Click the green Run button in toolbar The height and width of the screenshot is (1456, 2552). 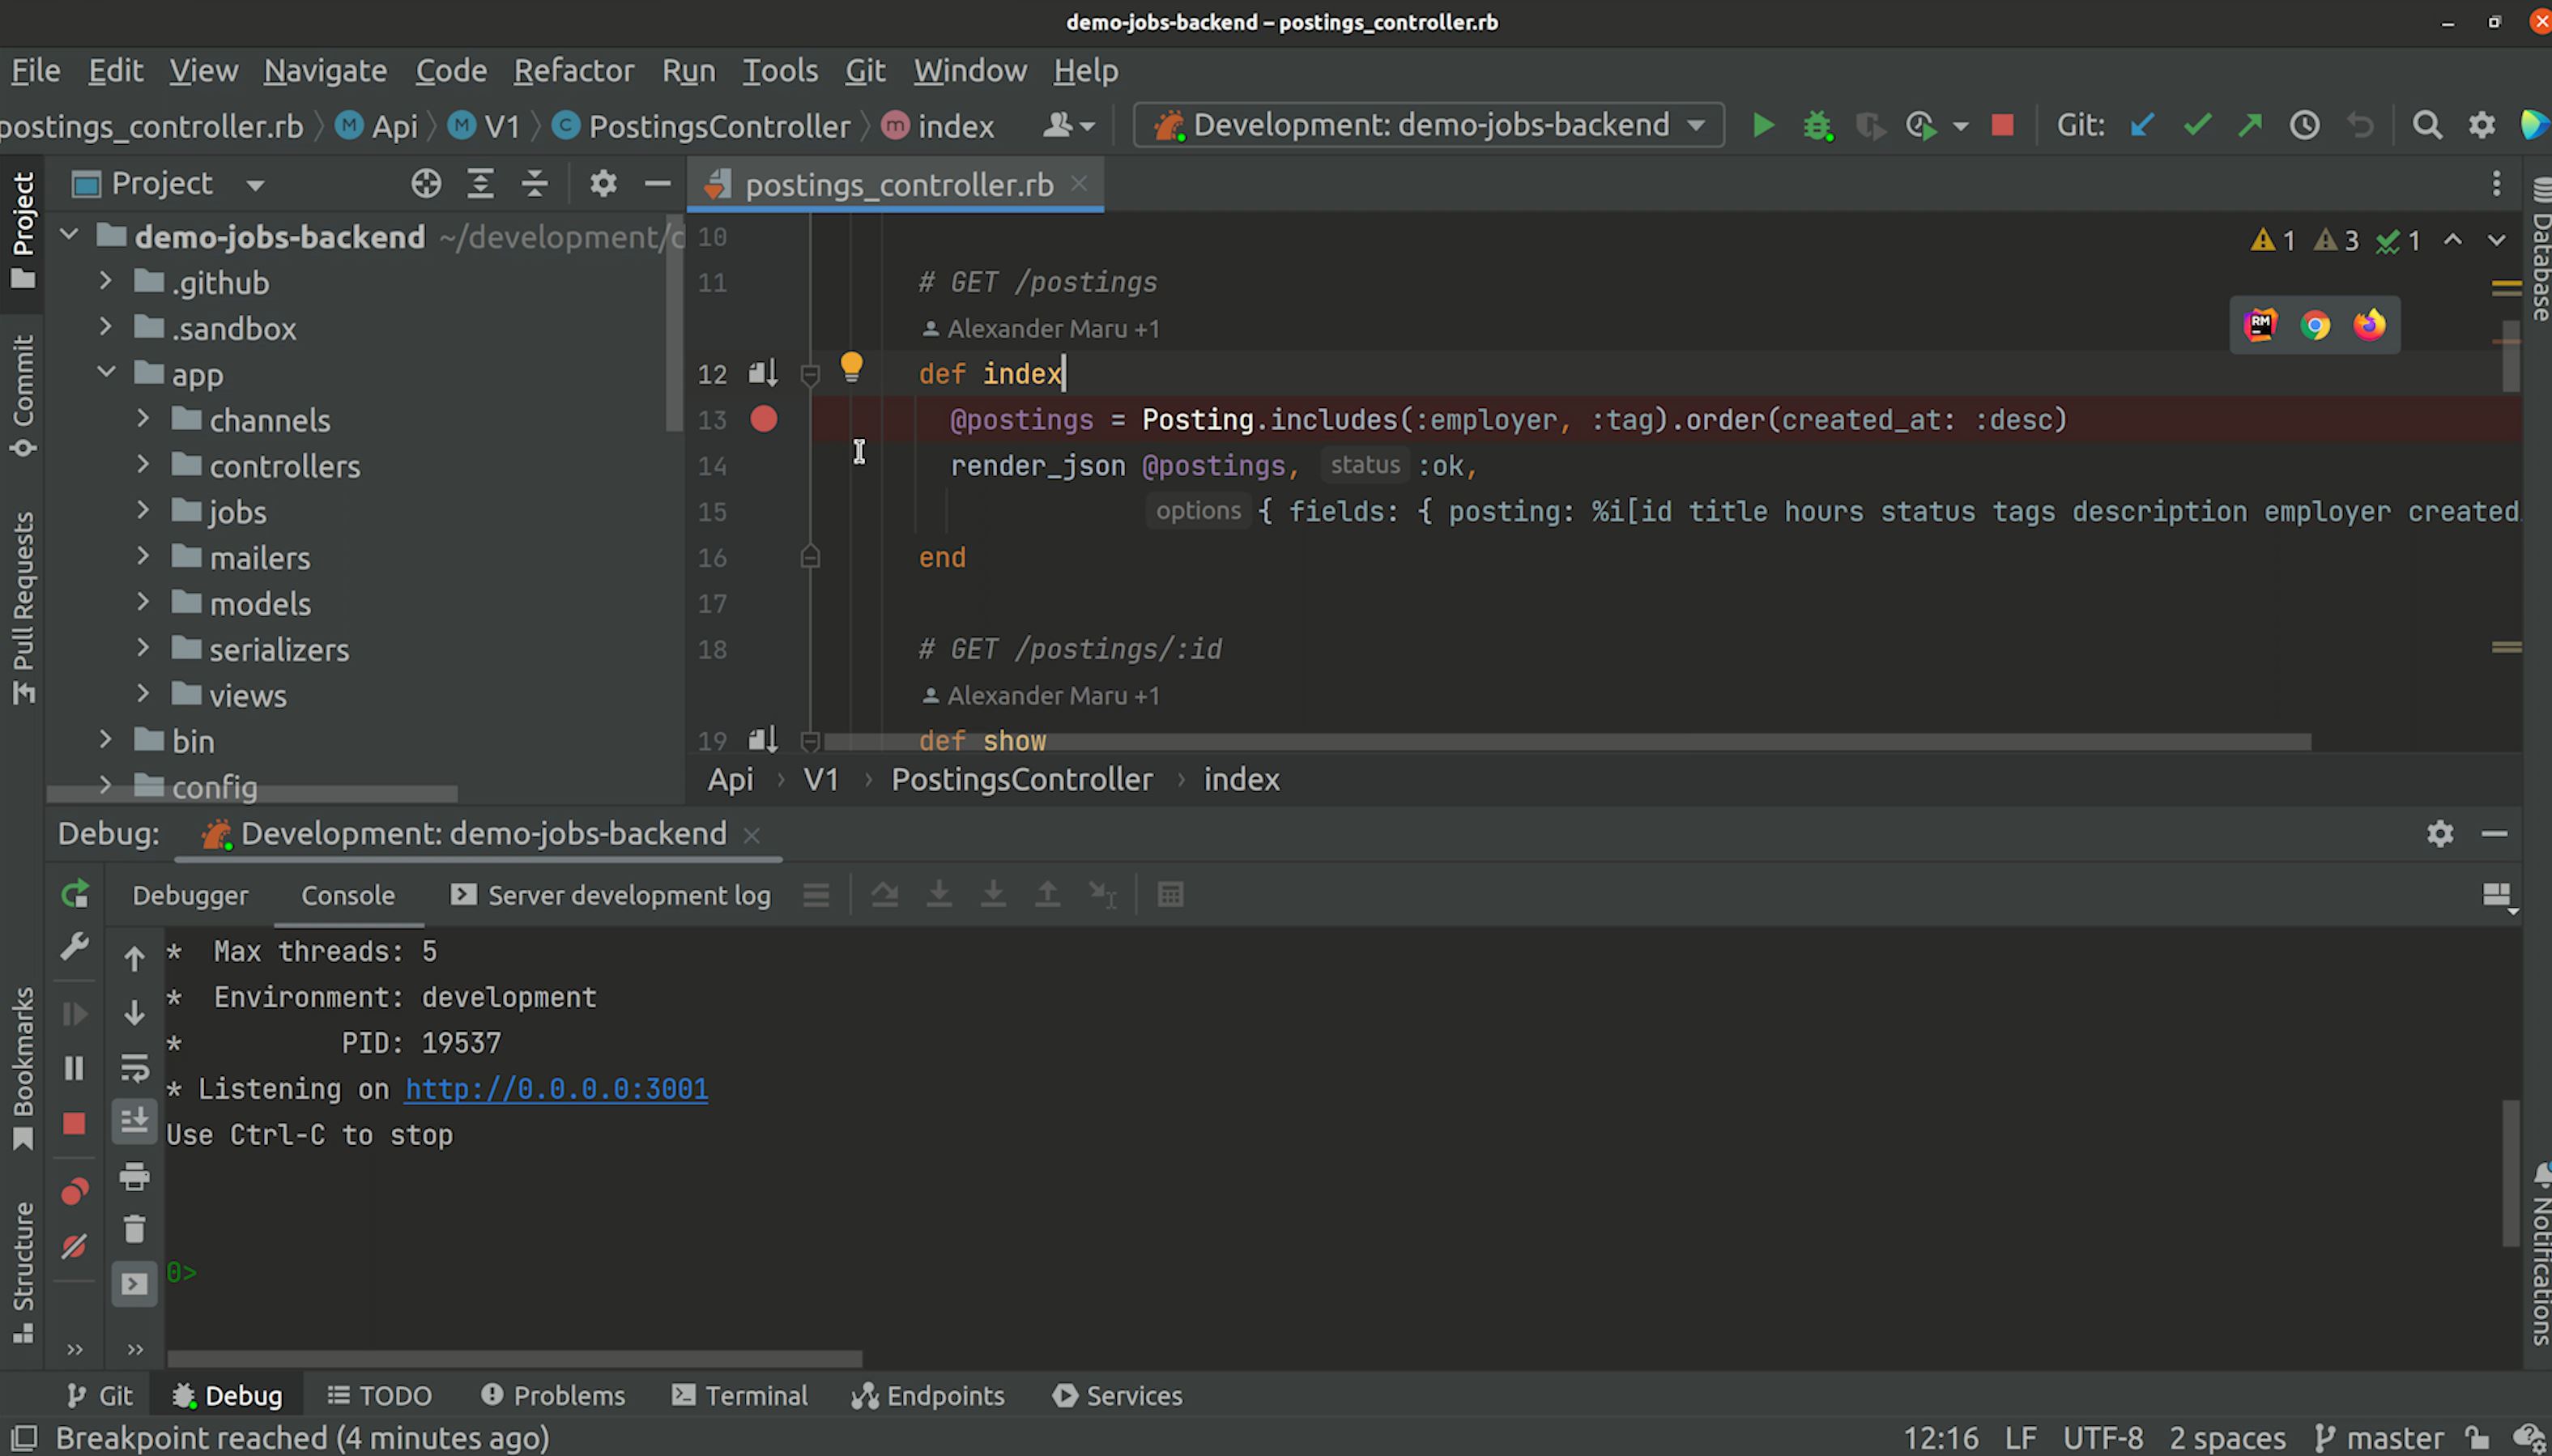[x=1763, y=126]
